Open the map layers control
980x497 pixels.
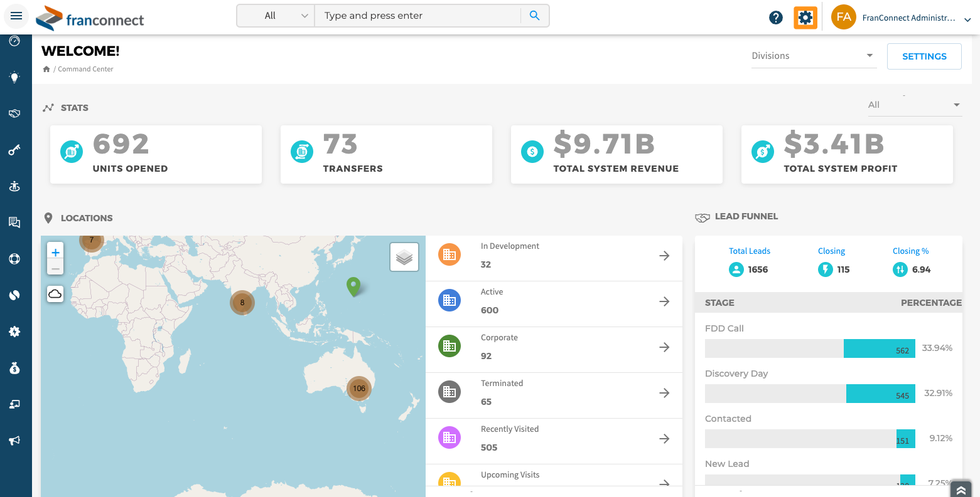404,257
